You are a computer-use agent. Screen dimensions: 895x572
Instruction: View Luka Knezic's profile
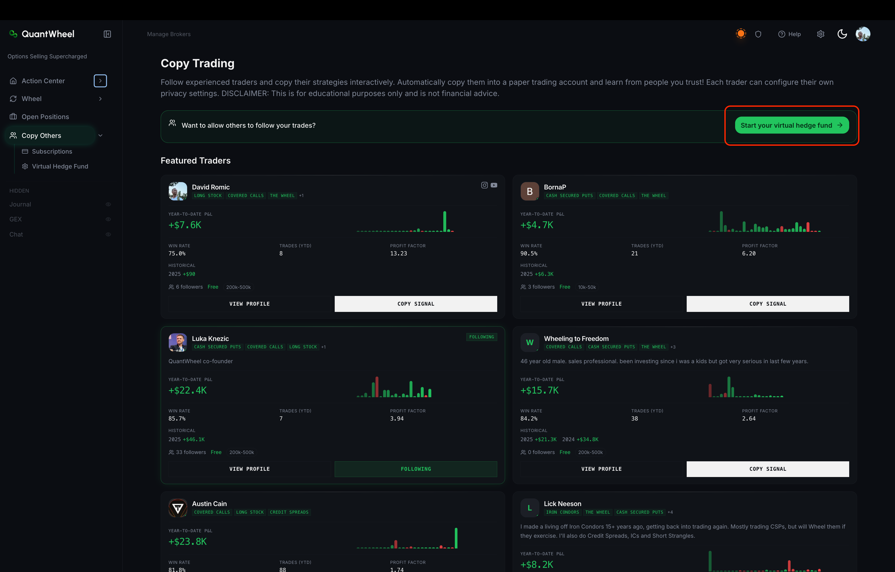(249, 469)
